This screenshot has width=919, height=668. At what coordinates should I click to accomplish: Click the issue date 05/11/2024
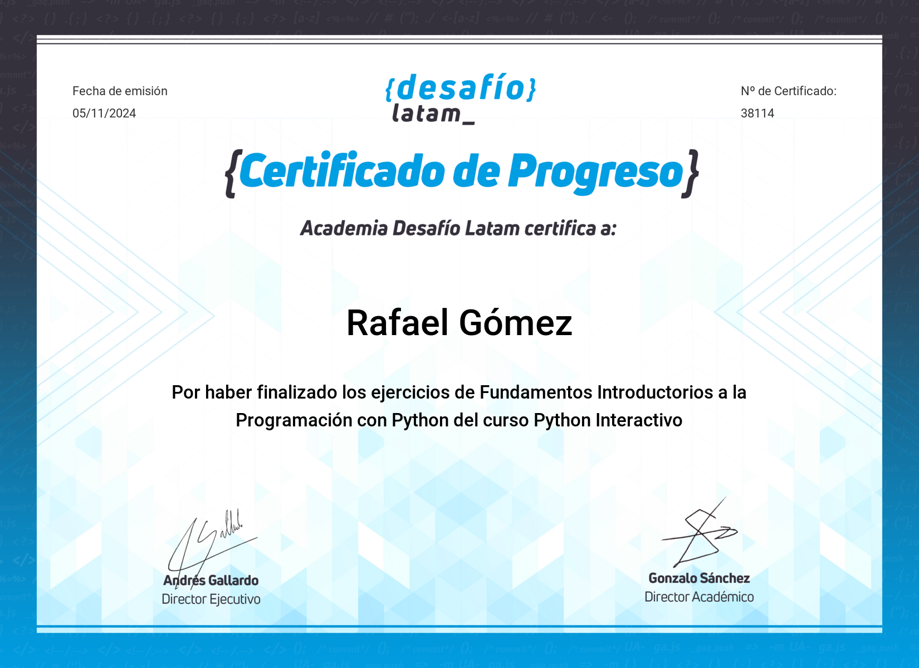tap(104, 113)
